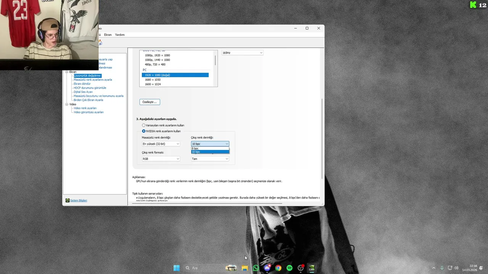
Task: Collapse the Video tree node
Action: click(x=67, y=104)
